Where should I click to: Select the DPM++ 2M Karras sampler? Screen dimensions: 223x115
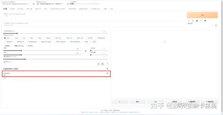61,42
